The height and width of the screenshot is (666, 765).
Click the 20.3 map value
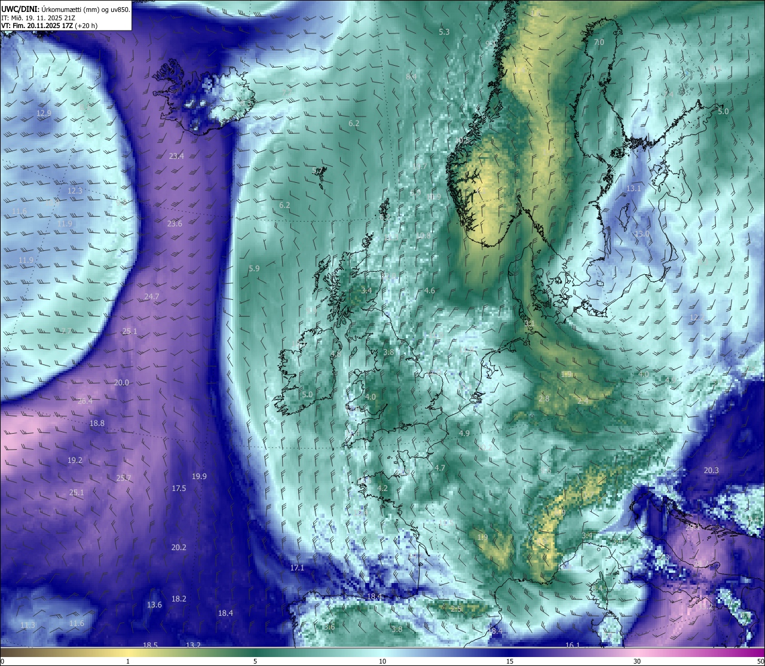[711, 470]
